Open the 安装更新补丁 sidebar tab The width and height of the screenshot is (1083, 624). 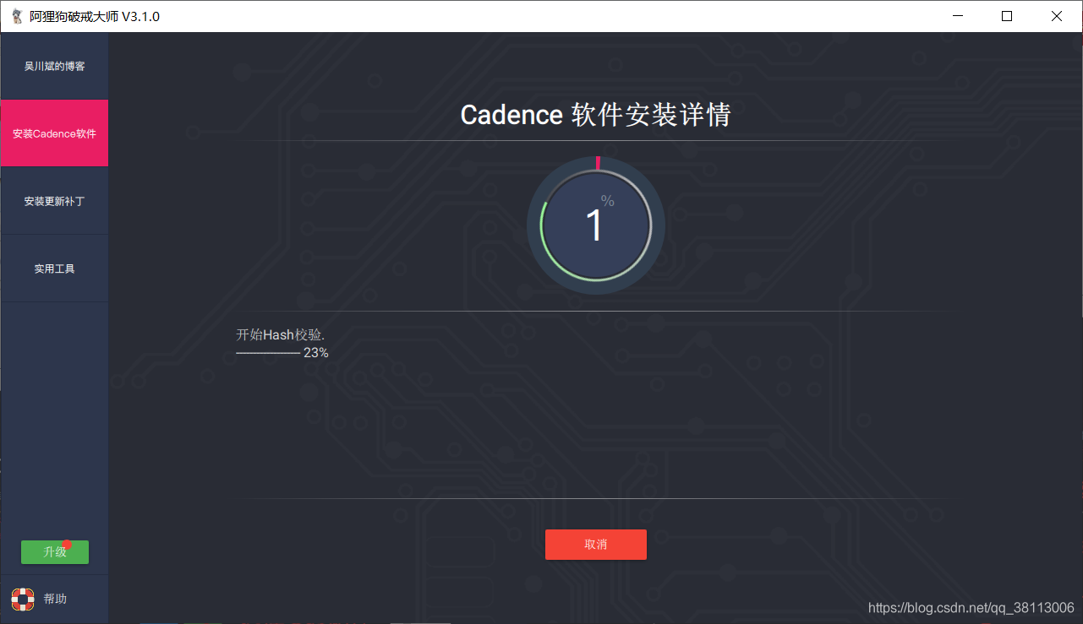tap(54, 201)
